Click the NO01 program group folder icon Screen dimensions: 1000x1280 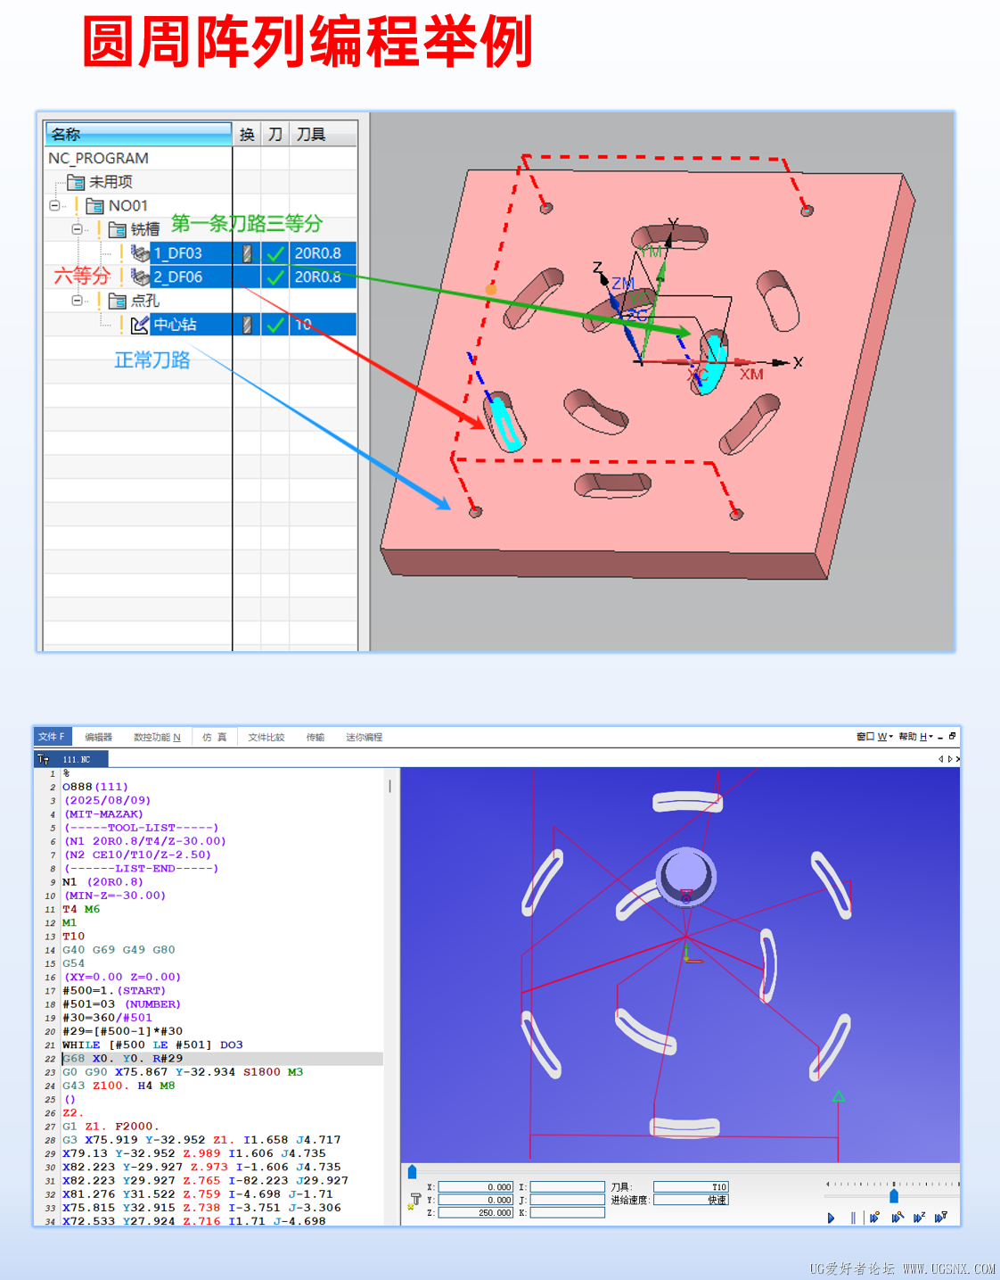[x=95, y=206]
